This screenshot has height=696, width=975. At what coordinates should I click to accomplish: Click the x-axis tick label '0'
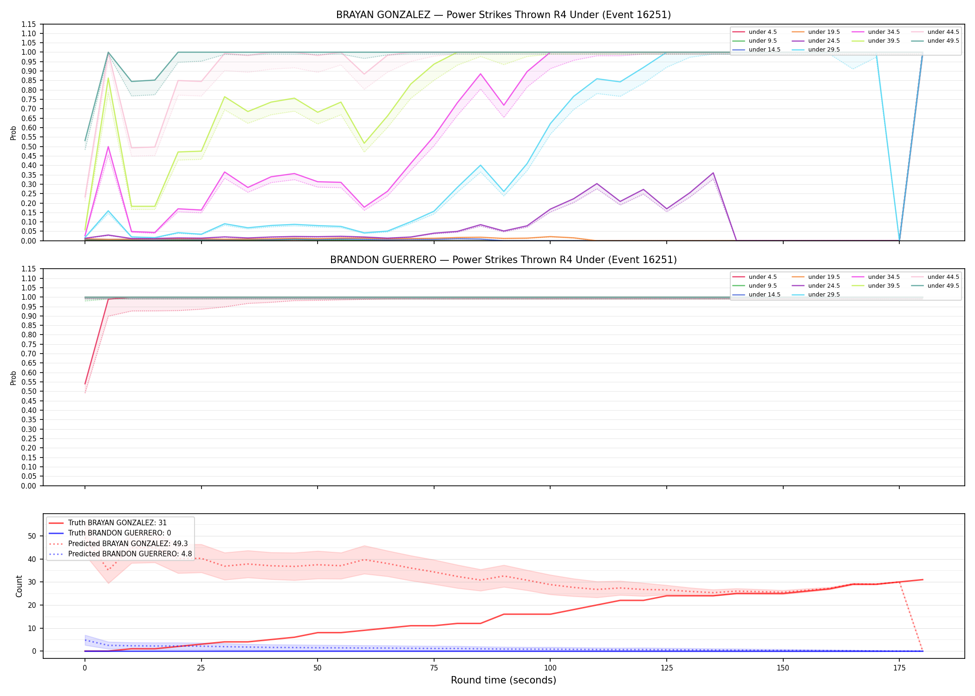pyautogui.click(x=84, y=668)
